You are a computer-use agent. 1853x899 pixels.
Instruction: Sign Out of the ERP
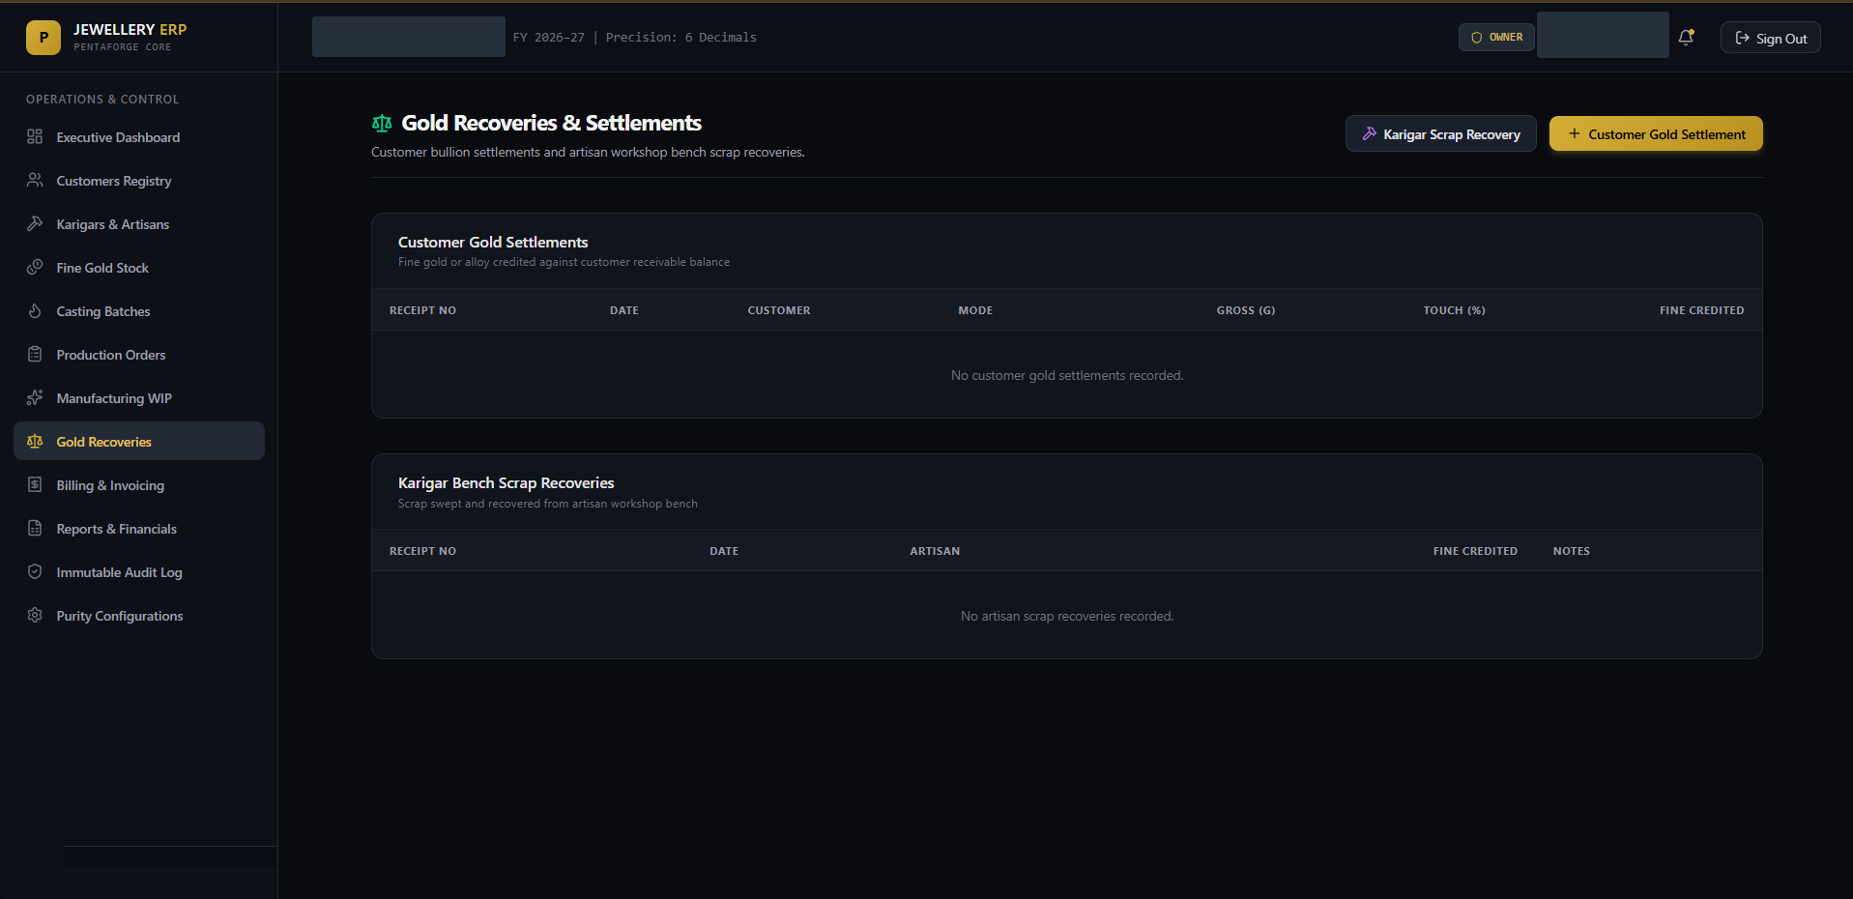click(x=1770, y=38)
